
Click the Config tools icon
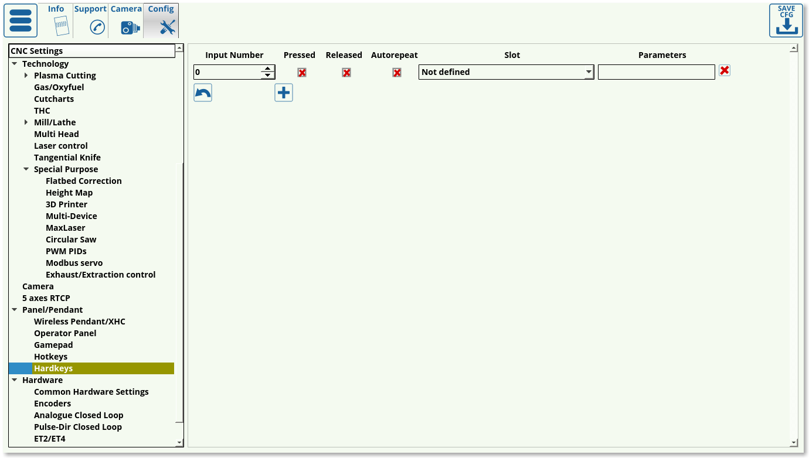click(167, 27)
